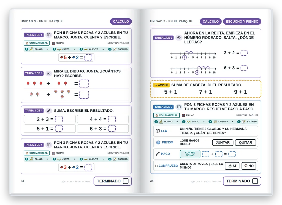The image size is (282, 205).
Task: Click the book icon beside TAREA 2 DE 2
Action: (179, 107)
